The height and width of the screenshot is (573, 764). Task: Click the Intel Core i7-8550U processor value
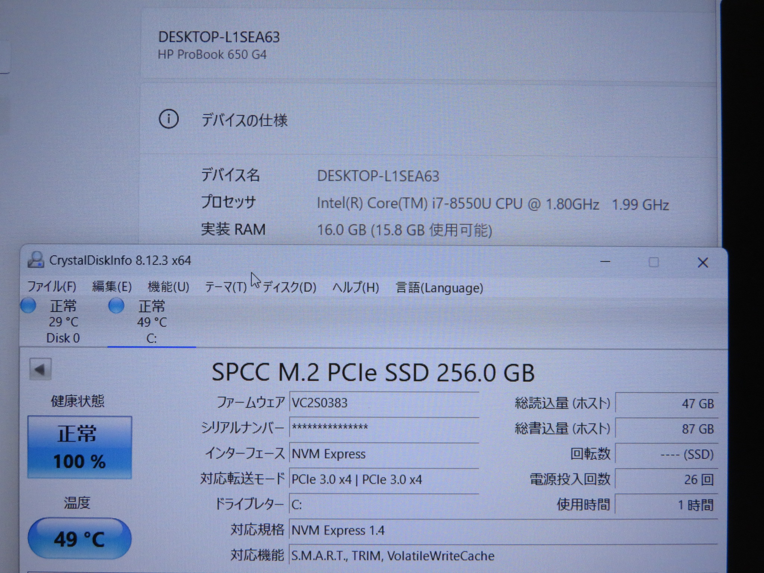tap(493, 204)
